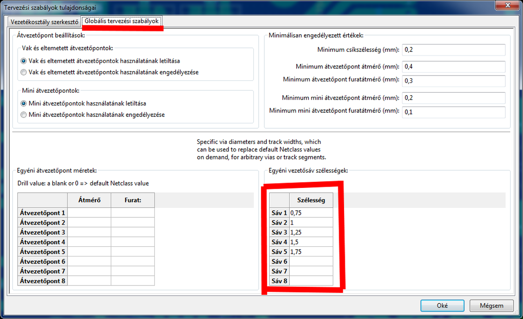The height and width of the screenshot is (319, 523).
Task: Click the Szélesség column header
Action: click(311, 200)
